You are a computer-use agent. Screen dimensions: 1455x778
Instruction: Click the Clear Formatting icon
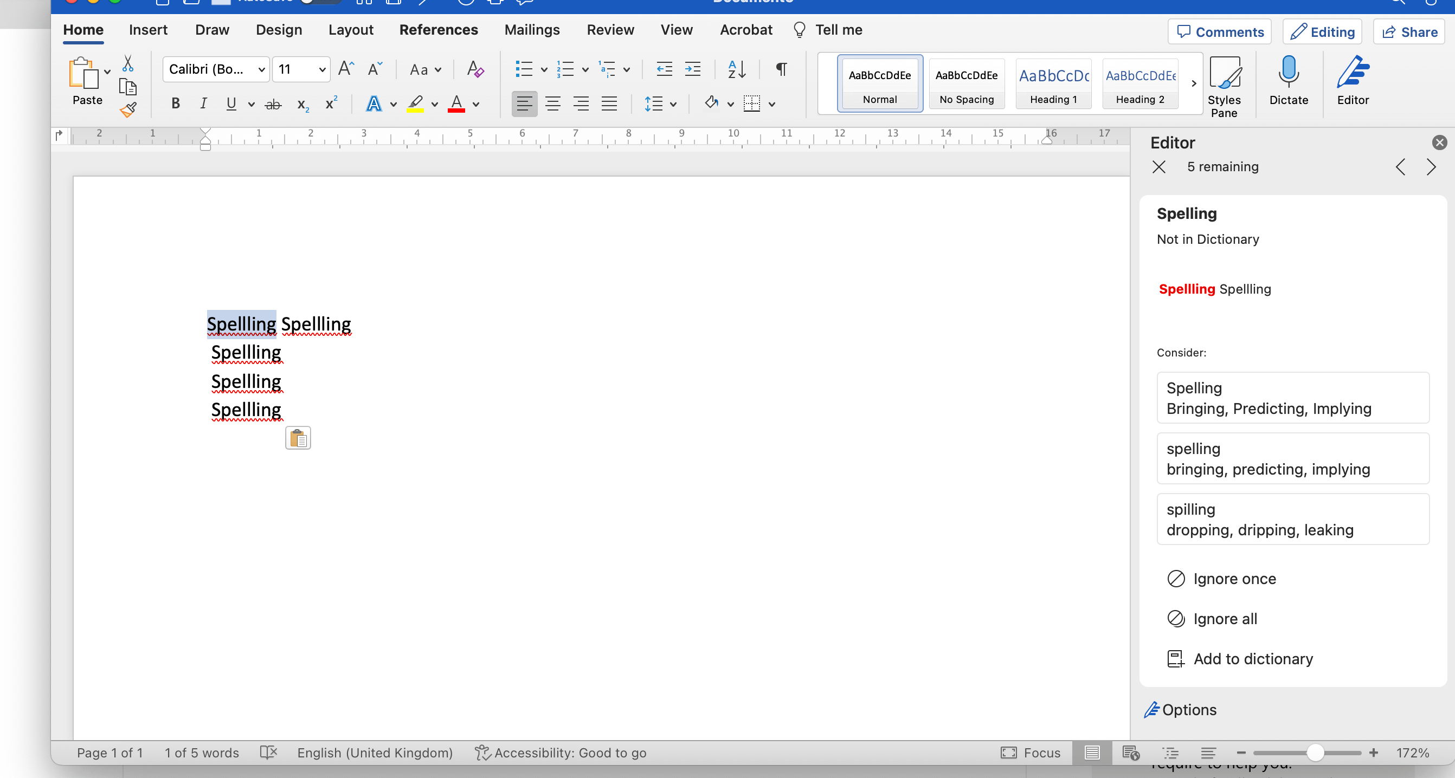(x=475, y=69)
